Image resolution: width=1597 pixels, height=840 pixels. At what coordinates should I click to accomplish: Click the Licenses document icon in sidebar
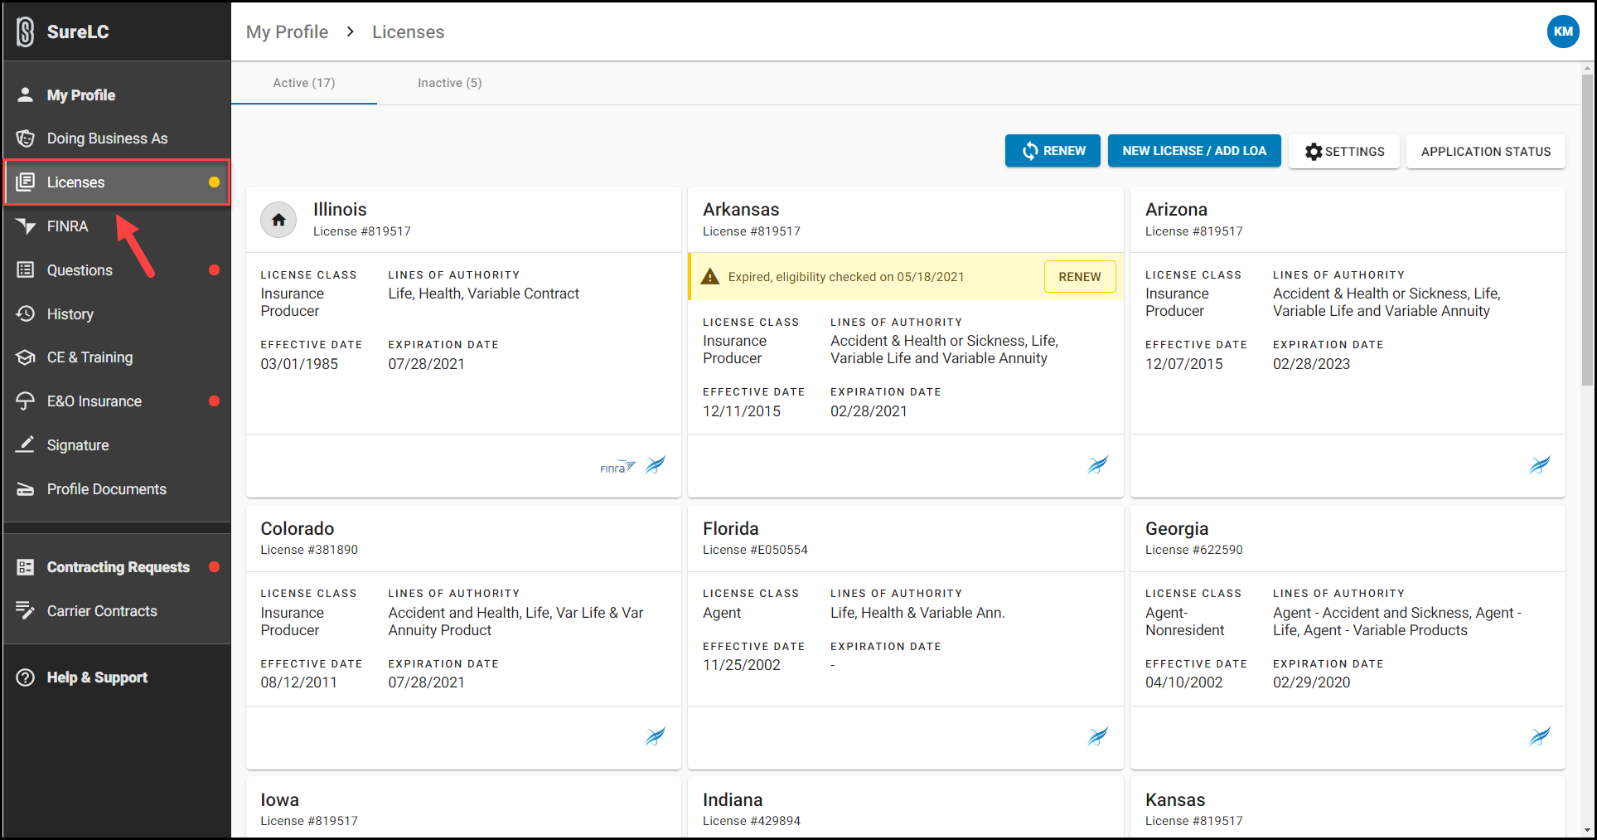pos(26,182)
